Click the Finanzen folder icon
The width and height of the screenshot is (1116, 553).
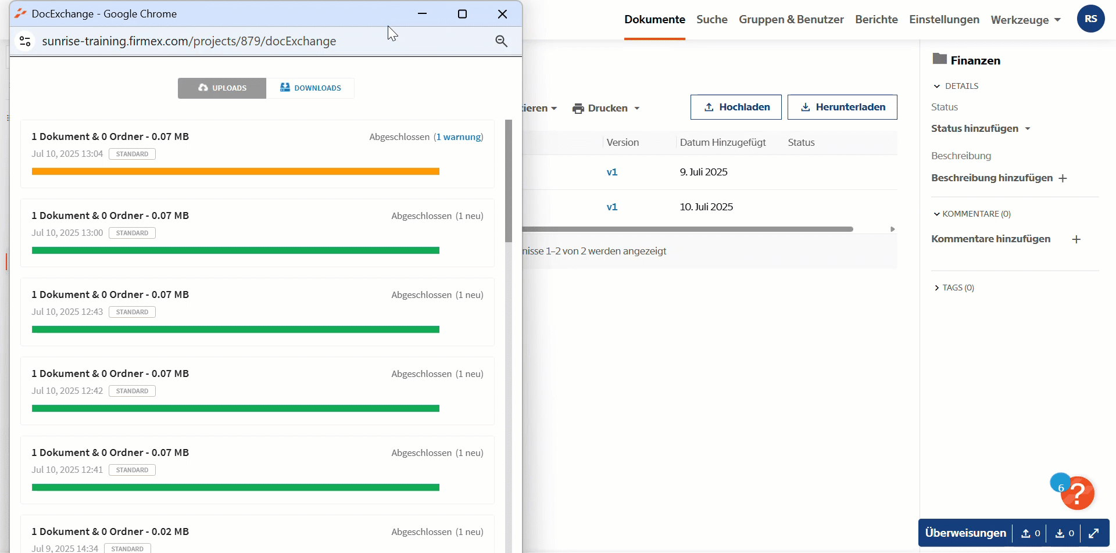[939, 59]
